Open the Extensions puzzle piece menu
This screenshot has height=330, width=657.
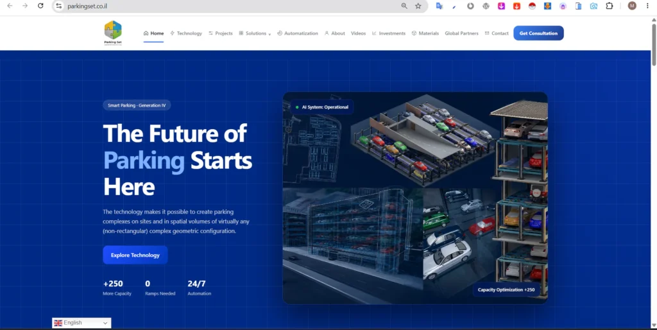tap(610, 6)
